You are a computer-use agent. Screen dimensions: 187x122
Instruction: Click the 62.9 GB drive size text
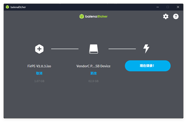[x=93, y=81]
